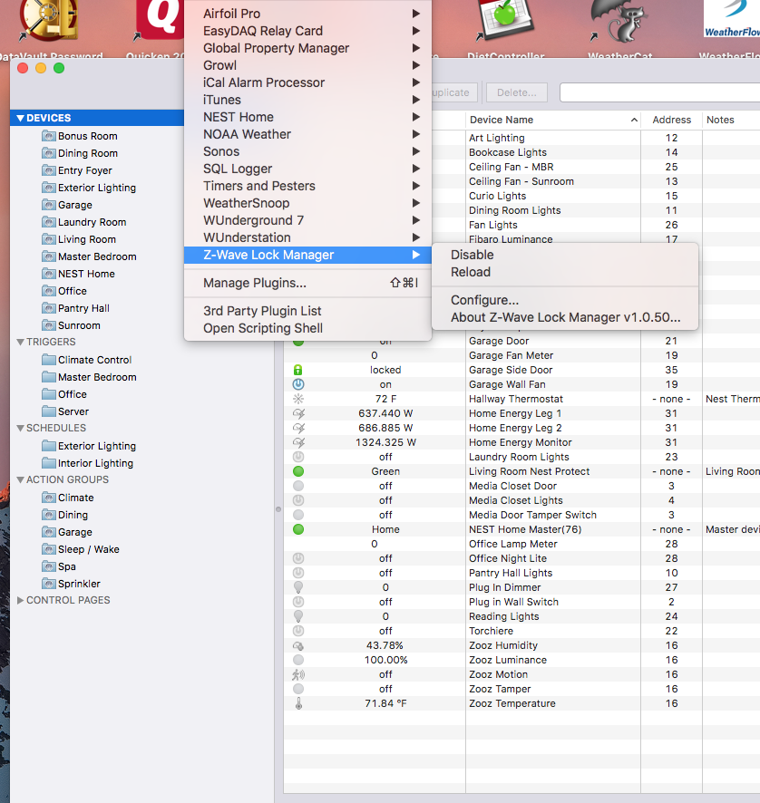Click the Garage Wall Fan power icon

(x=298, y=384)
